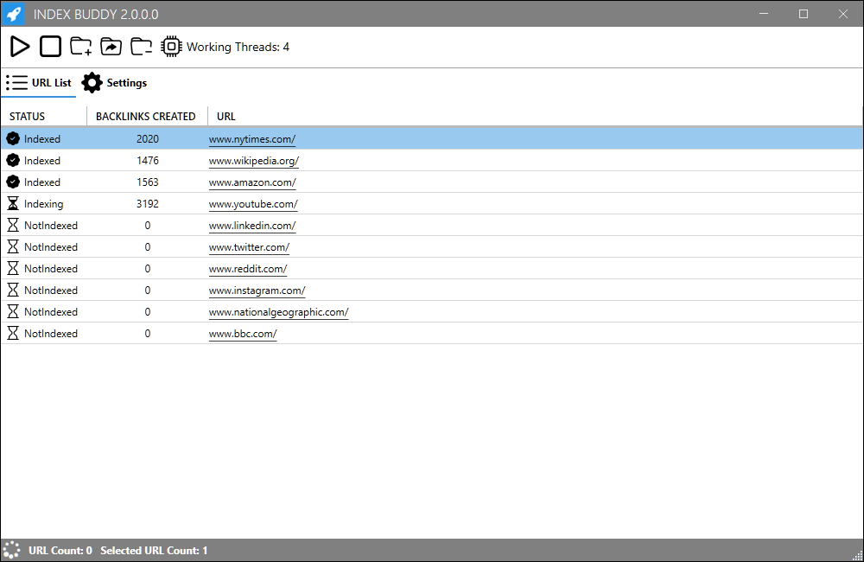This screenshot has height=562, width=864.
Task: Add URLs via the folder-plus icon
Action: [x=80, y=46]
